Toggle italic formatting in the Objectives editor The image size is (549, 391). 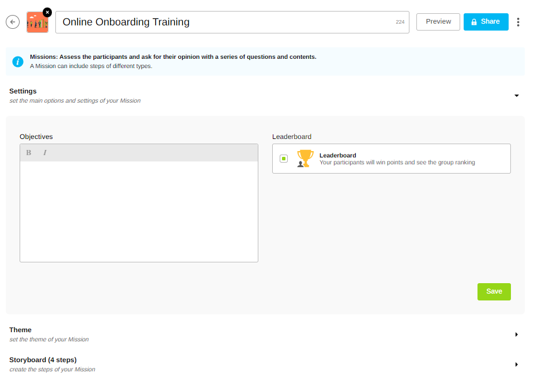(x=45, y=153)
